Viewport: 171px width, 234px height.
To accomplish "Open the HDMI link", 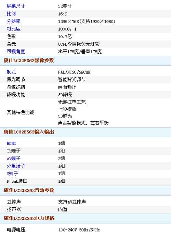I will 11,143.
